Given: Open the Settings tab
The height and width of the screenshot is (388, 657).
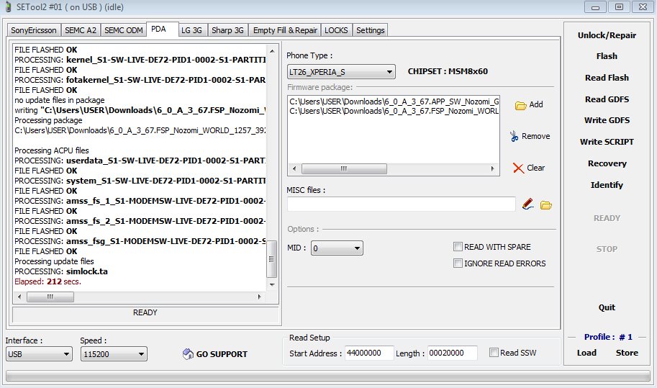Looking at the screenshot, I should [371, 30].
